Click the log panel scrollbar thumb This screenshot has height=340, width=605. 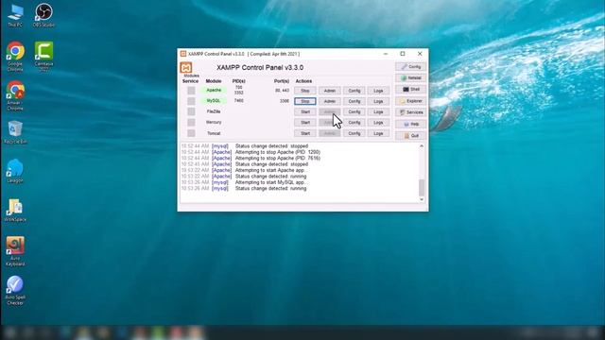(x=422, y=188)
